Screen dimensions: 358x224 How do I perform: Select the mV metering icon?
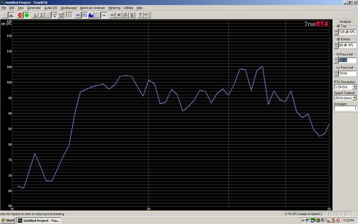[x=112, y=15]
